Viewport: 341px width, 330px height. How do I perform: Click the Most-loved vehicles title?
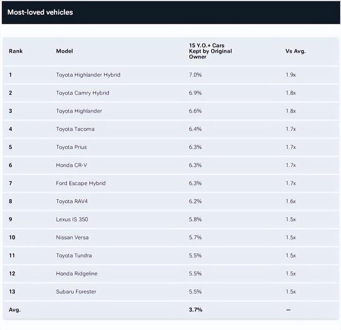[x=40, y=12]
